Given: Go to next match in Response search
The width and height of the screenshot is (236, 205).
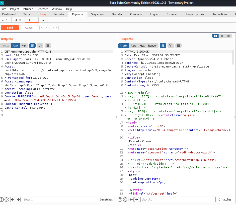Looking at the screenshot, I should point(137,200).
